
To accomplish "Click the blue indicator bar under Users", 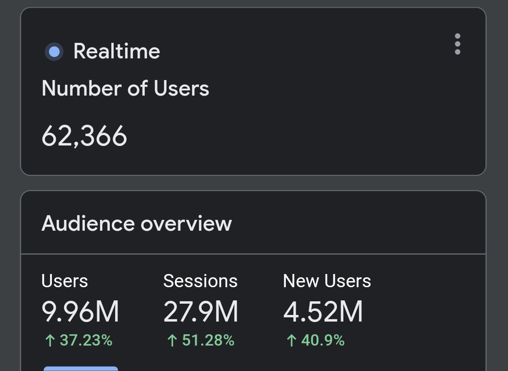I will coord(81,369).
